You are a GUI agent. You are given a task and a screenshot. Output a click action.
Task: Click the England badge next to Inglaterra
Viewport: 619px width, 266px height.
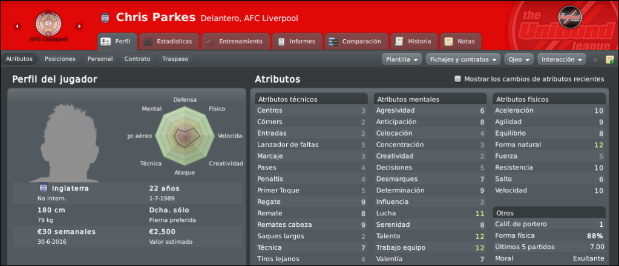pyautogui.click(x=44, y=188)
